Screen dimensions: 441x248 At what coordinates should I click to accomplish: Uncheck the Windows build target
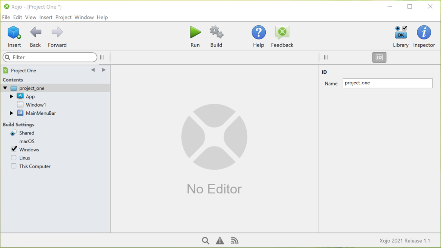click(13, 150)
